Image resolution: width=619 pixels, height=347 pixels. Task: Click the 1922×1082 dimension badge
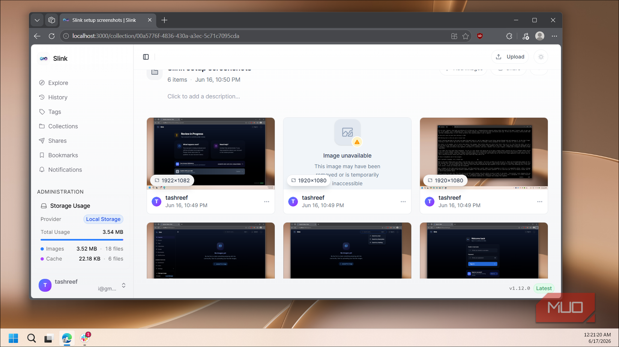[x=172, y=181]
